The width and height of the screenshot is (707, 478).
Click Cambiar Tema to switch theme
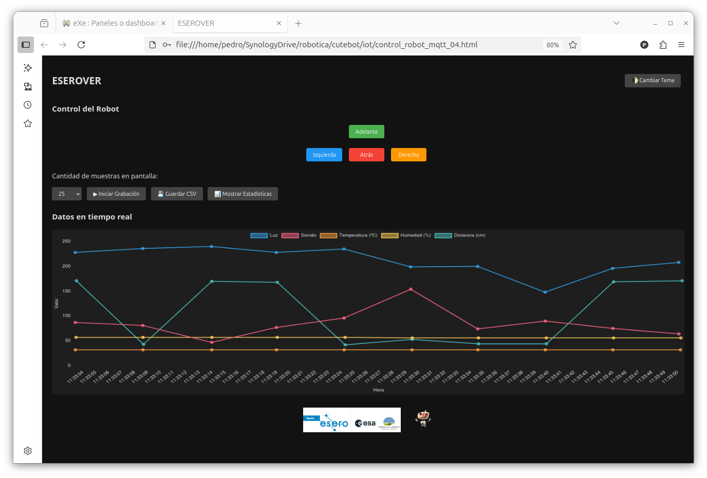coord(653,80)
